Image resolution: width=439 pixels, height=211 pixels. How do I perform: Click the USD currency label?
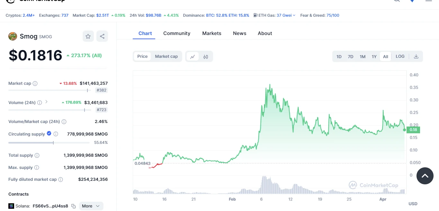[x=413, y=204]
